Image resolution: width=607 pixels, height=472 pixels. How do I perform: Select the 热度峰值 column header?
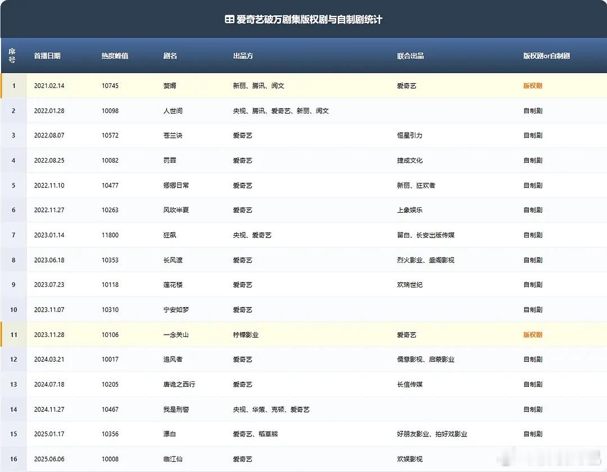(115, 56)
